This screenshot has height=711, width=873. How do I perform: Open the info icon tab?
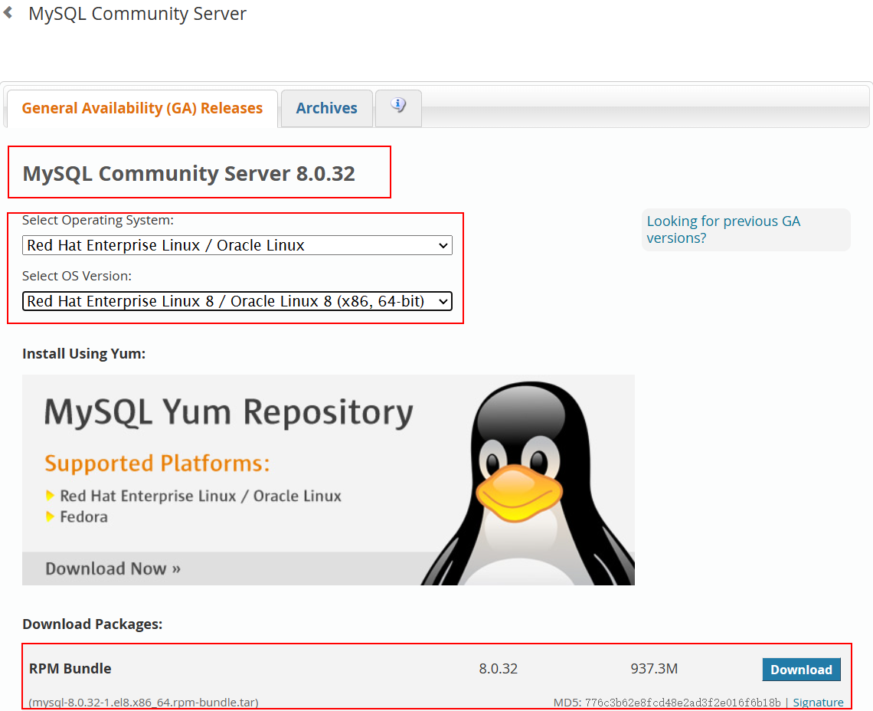click(398, 108)
